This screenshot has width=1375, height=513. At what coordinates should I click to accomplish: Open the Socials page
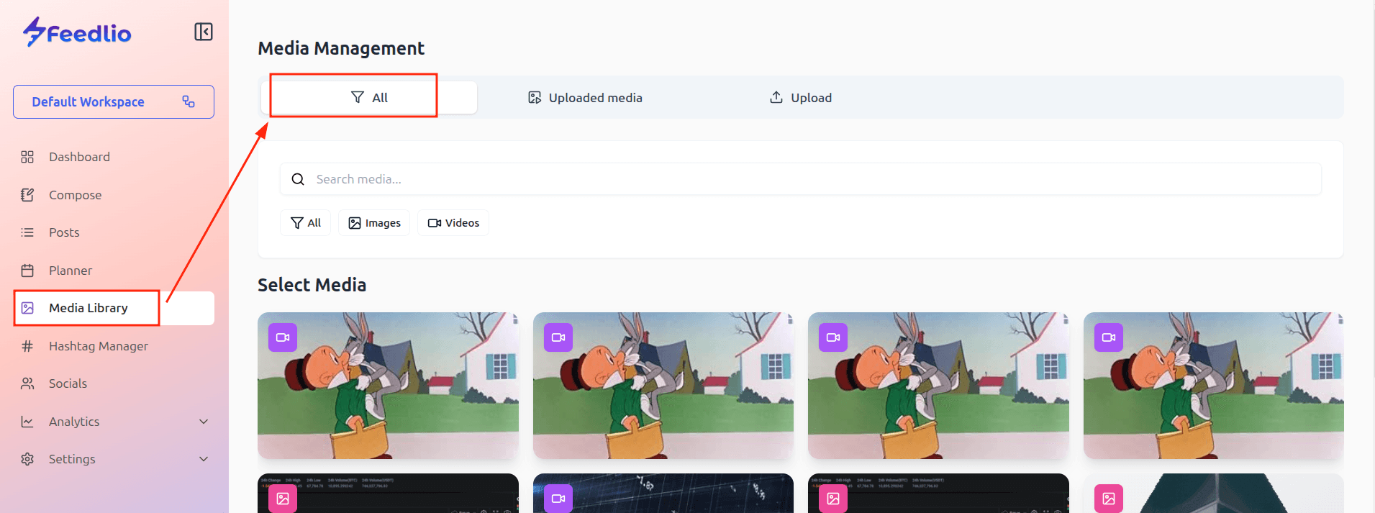pos(68,383)
